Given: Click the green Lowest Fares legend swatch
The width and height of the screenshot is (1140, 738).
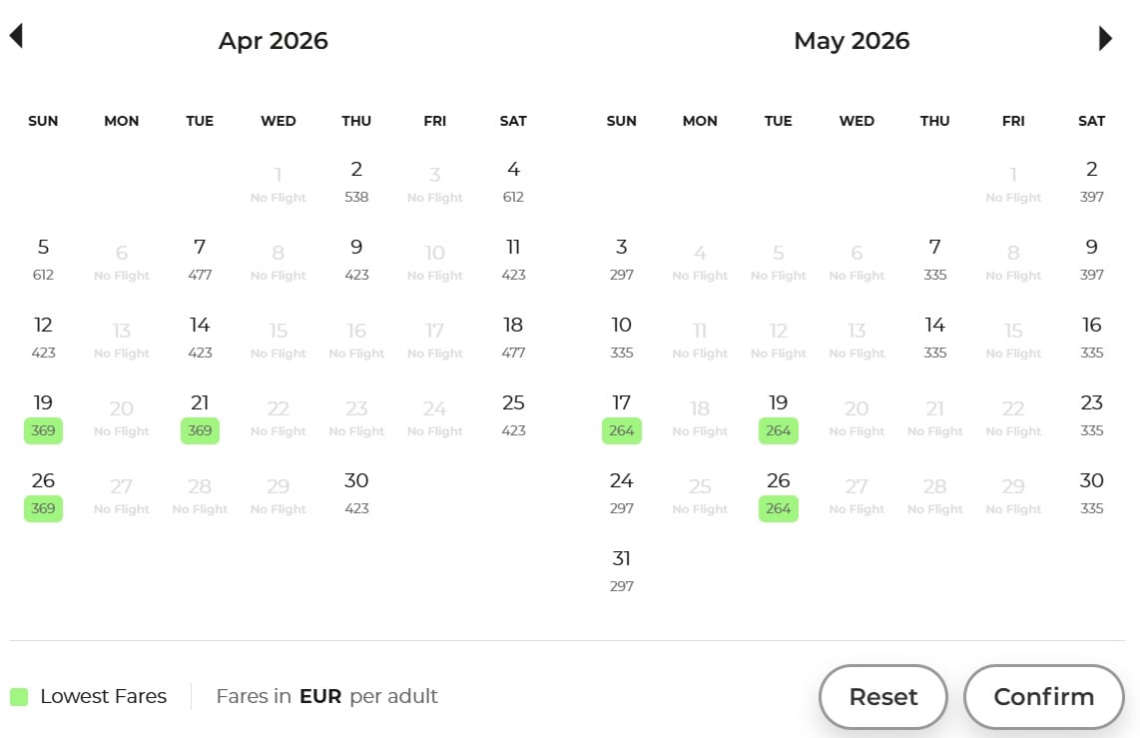Looking at the screenshot, I should 19,696.
